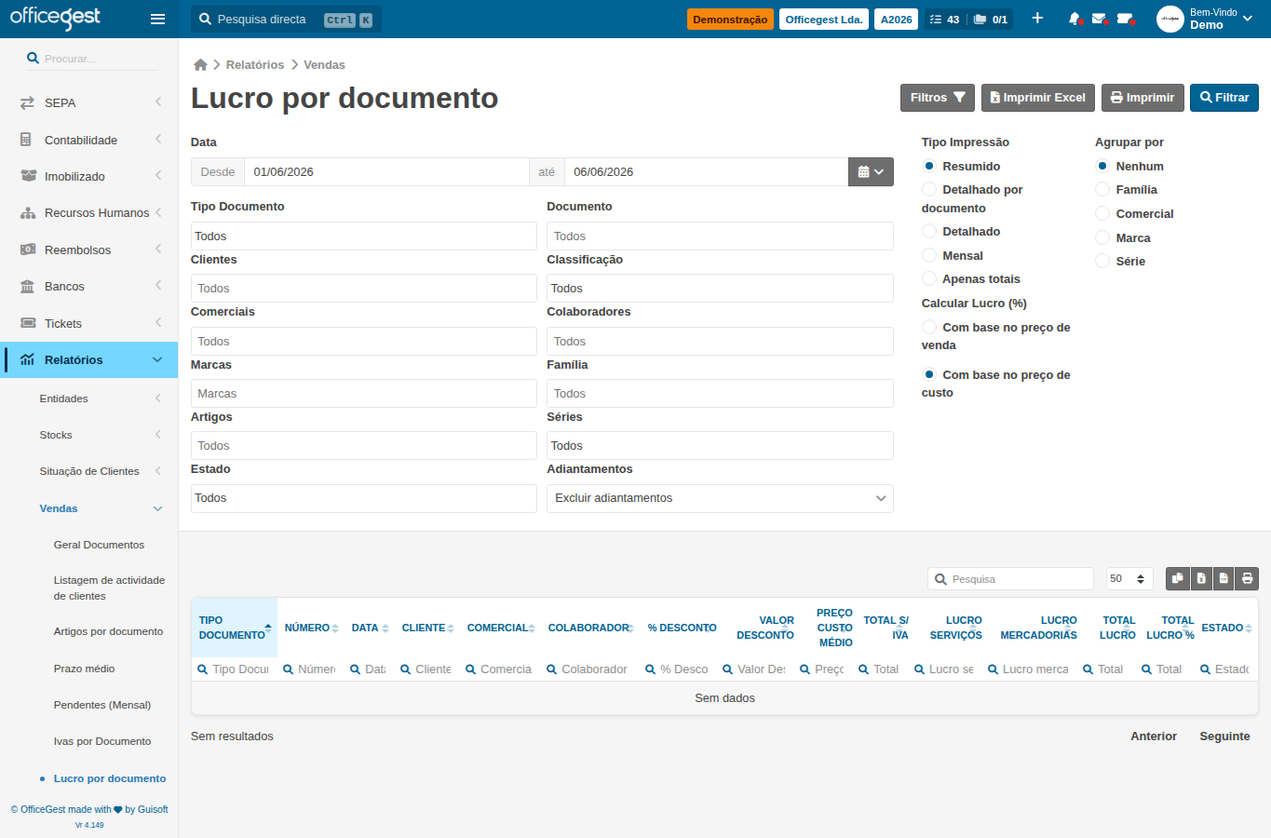The height and width of the screenshot is (838, 1271).
Task: Click the Anterior pagination link
Action: [1154, 737]
